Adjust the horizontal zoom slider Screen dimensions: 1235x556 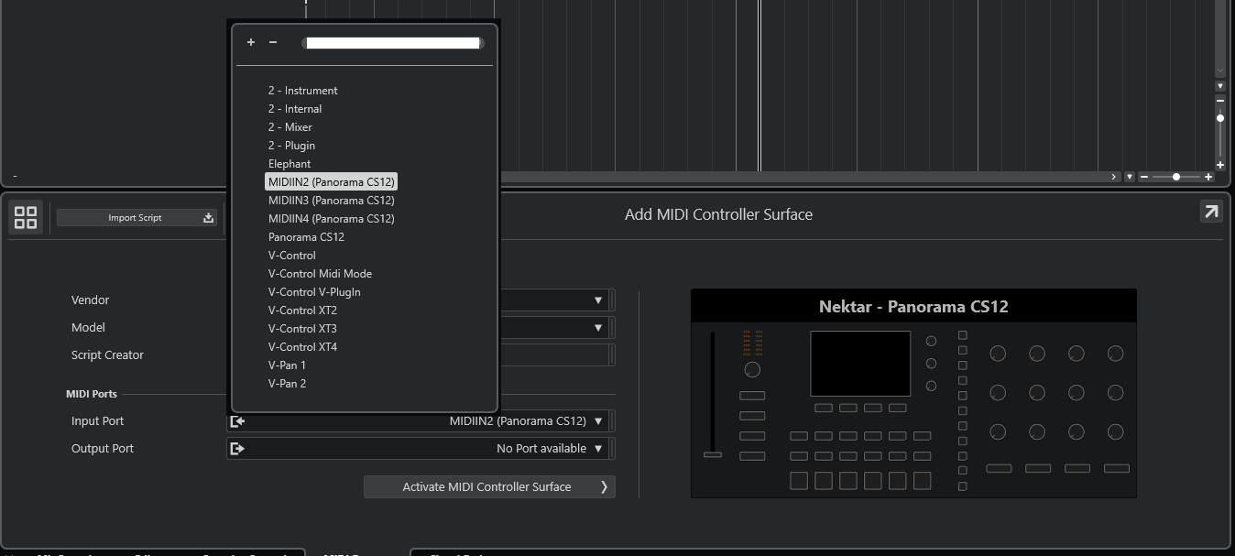tap(1176, 177)
